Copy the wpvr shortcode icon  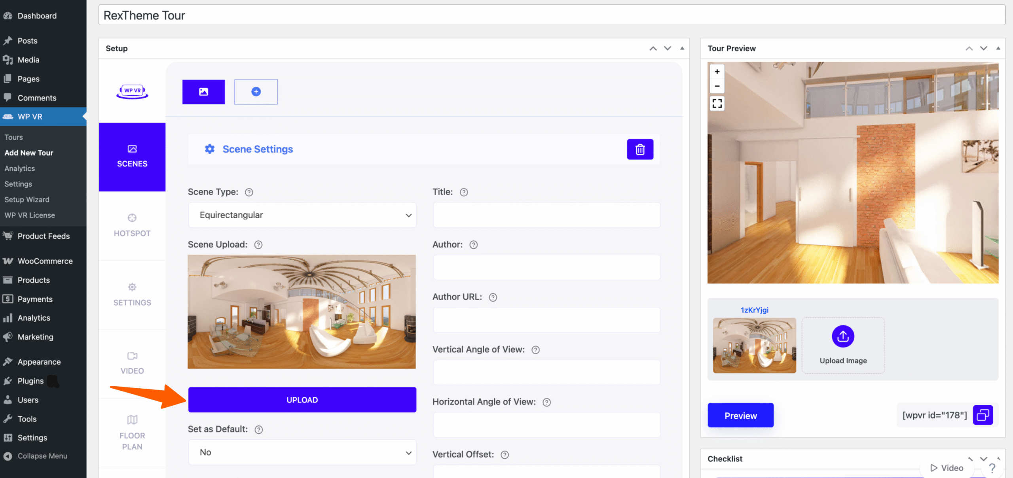point(983,415)
